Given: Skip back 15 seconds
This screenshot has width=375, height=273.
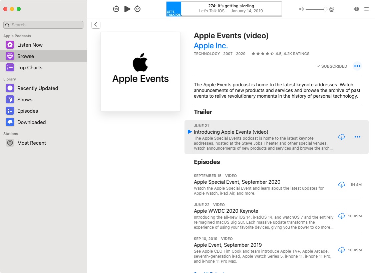Looking at the screenshot, I should 116,9.
